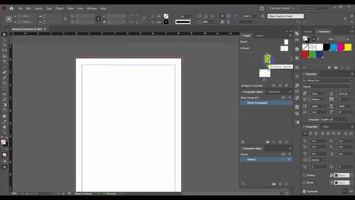Open the Ignore span columns dropdown
The width and height of the screenshot is (355, 200).
click(x=319, y=160)
